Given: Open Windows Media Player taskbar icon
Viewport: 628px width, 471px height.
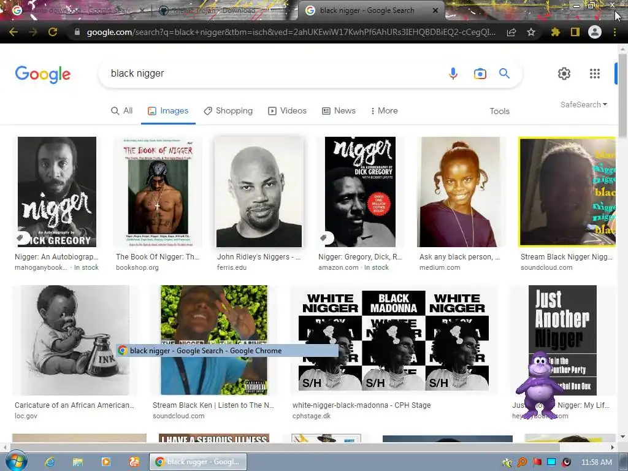Looking at the screenshot, I should pyautogui.click(x=106, y=462).
